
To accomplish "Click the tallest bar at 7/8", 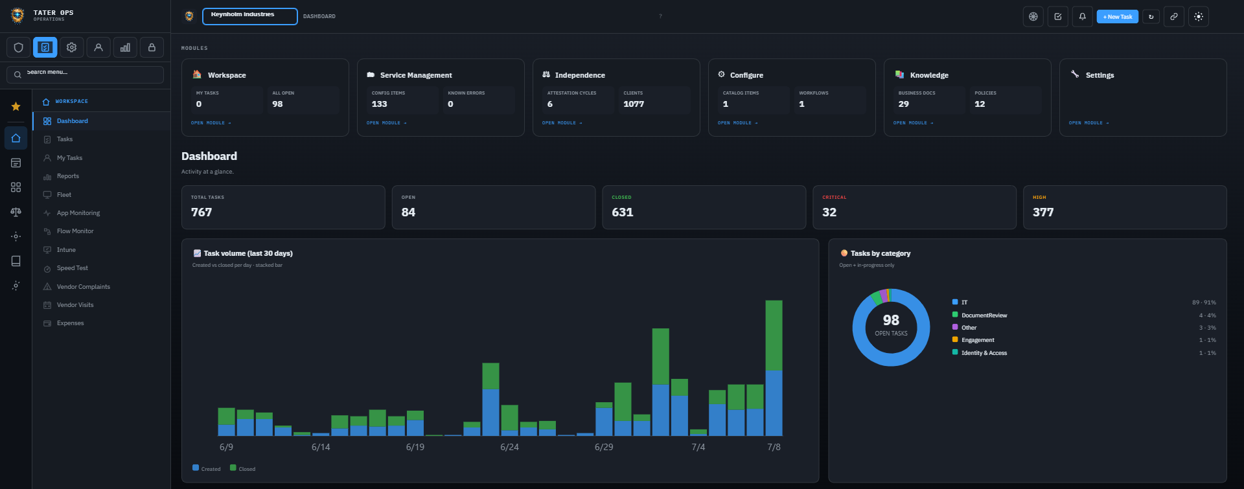I will pos(774,368).
